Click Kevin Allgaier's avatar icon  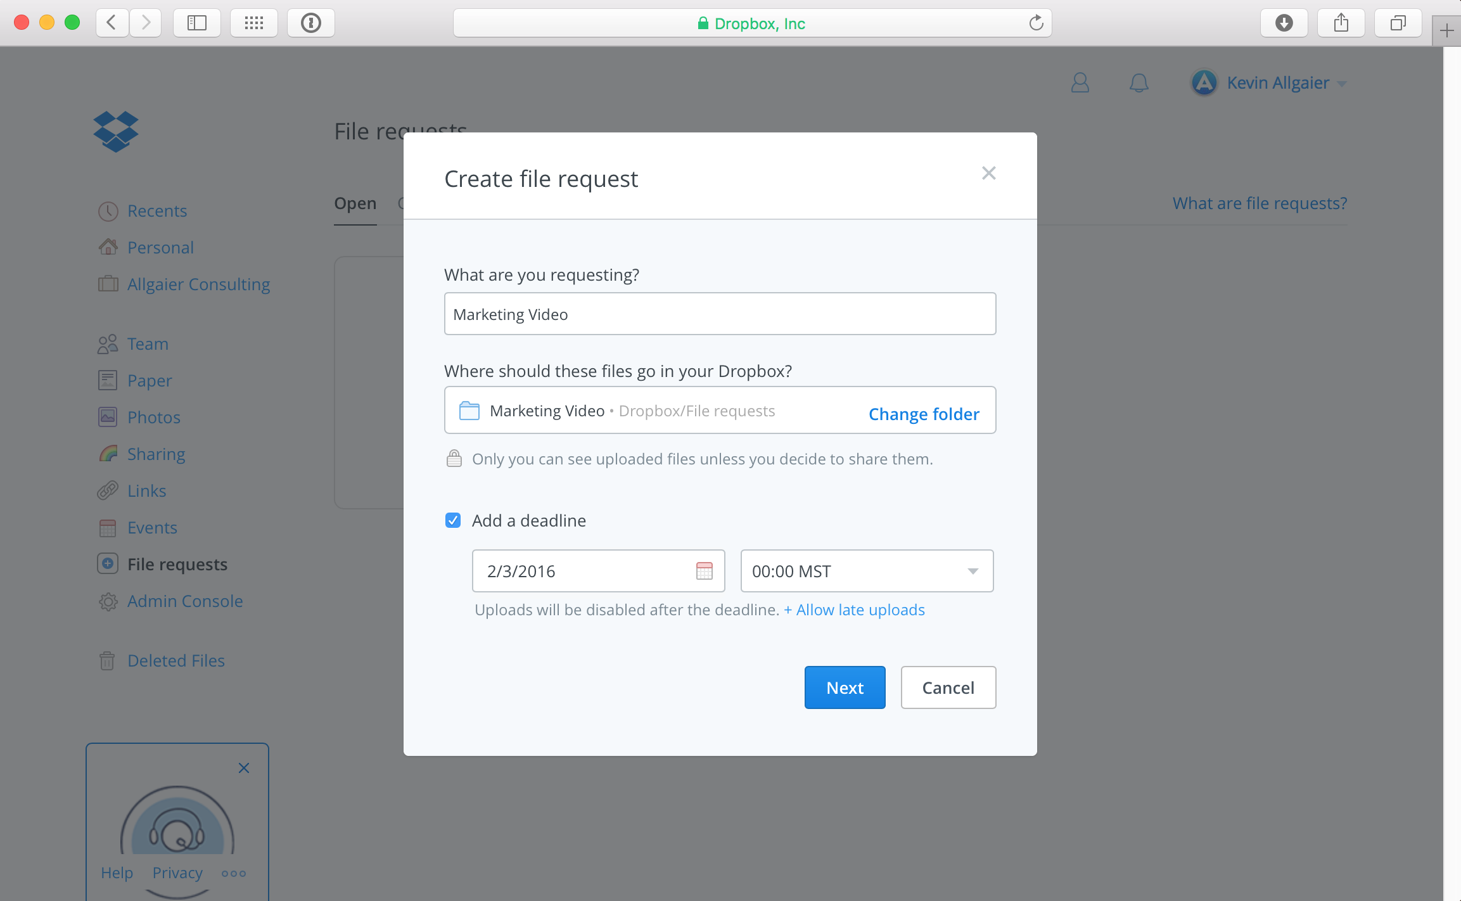point(1204,82)
